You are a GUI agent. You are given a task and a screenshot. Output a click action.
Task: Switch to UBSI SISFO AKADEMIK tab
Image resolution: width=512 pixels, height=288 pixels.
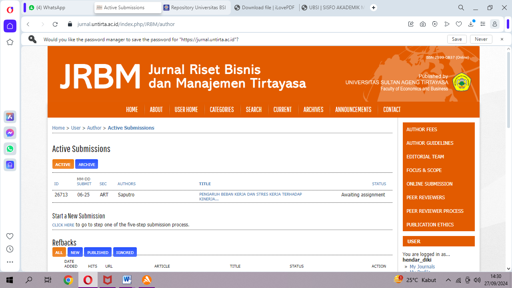[x=333, y=8]
